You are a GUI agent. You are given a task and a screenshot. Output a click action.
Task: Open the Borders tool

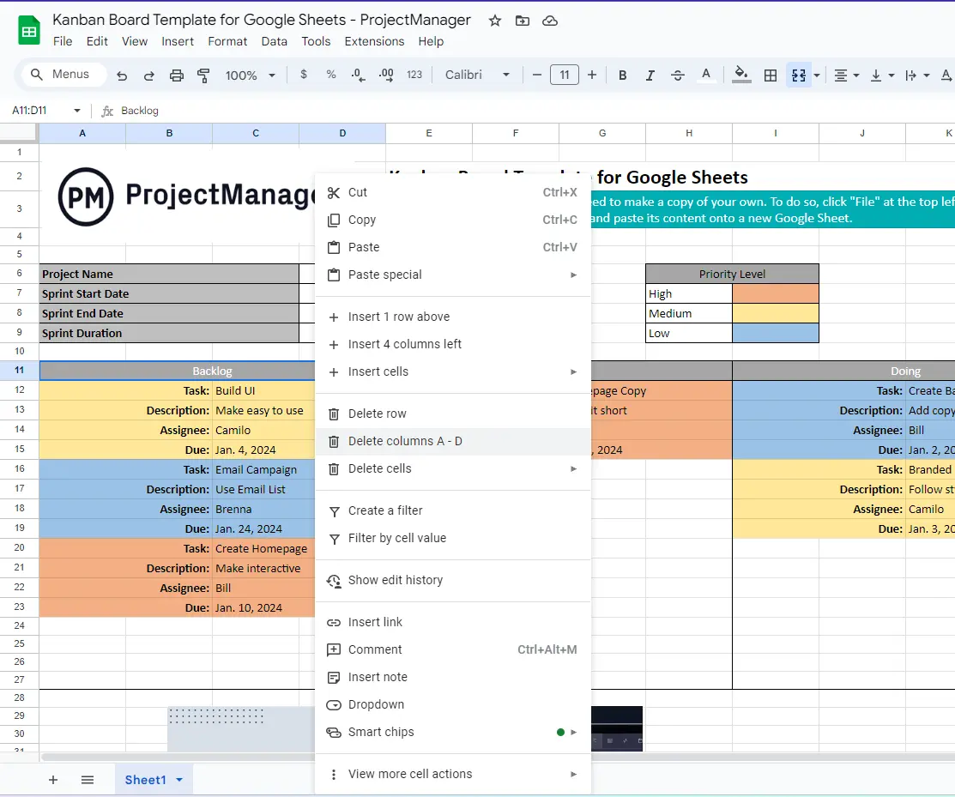coord(771,75)
